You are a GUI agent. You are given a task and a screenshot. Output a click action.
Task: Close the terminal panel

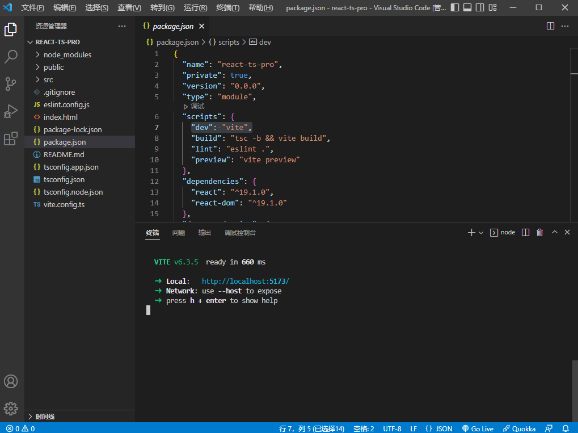pos(567,232)
